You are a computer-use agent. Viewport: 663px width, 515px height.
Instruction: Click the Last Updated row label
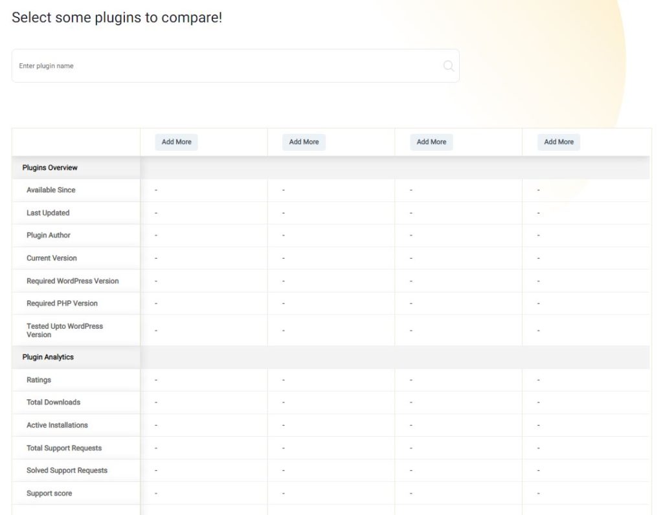pos(48,213)
